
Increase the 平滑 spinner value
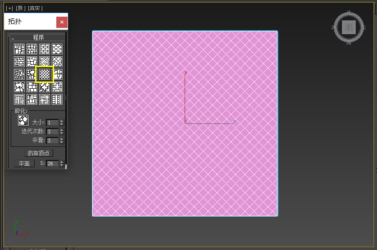(62, 139)
